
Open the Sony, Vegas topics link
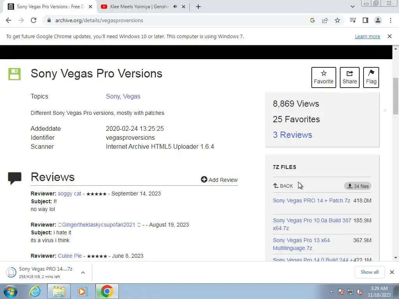point(123,97)
